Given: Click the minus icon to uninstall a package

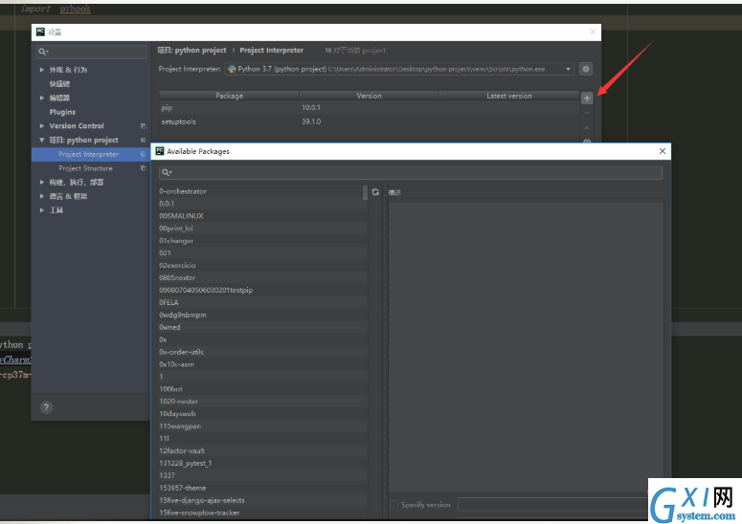Looking at the screenshot, I should point(587,113).
